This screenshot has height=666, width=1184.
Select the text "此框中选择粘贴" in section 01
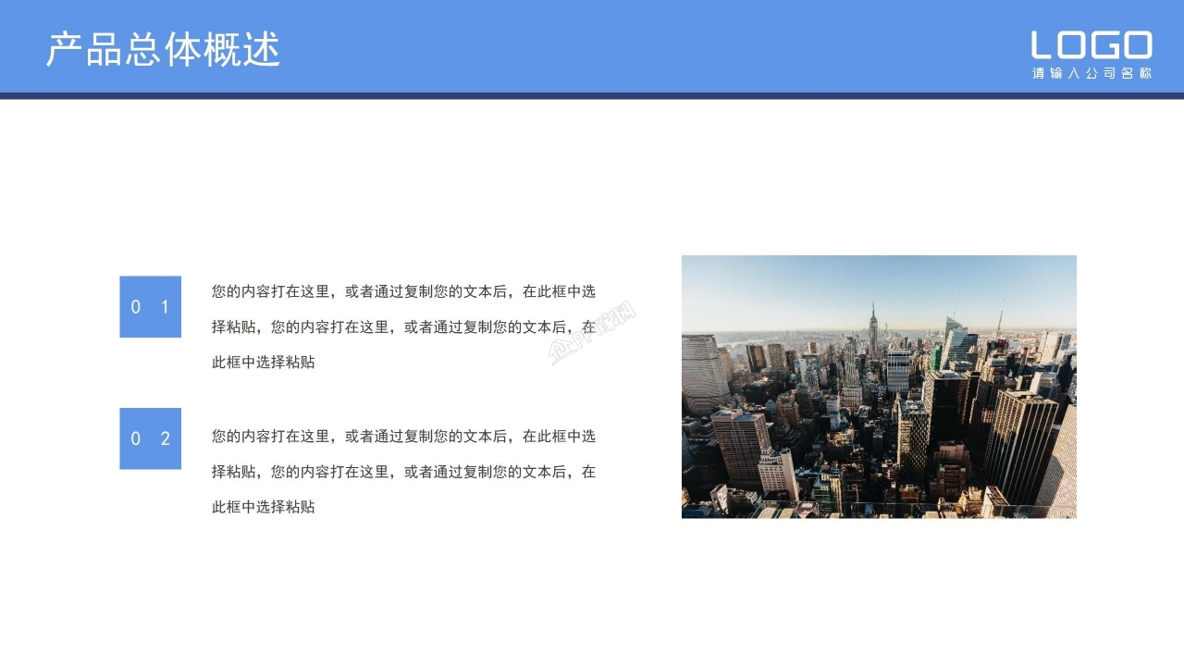[x=265, y=362]
